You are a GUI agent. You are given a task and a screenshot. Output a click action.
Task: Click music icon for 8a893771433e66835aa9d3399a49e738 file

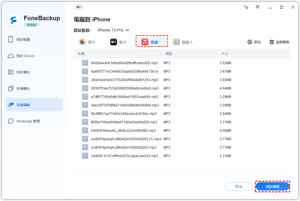pos(85,71)
